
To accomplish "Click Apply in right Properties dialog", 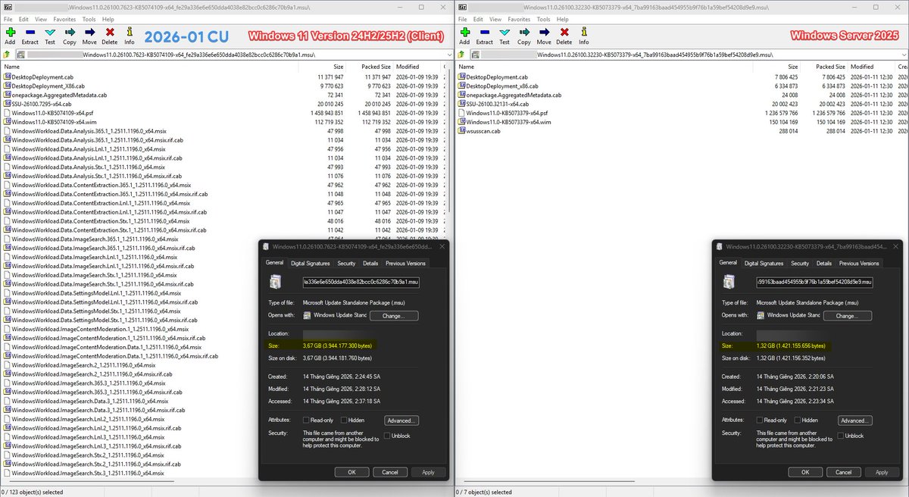I will point(882,472).
